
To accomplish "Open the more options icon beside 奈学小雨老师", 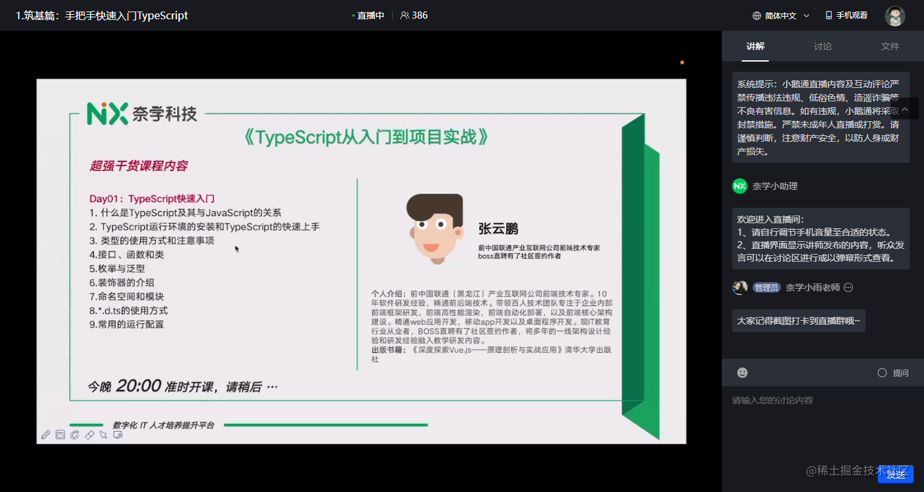I will [x=848, y=287].
